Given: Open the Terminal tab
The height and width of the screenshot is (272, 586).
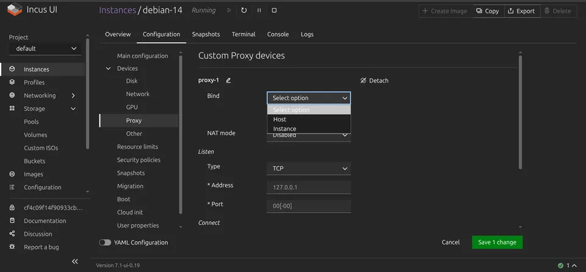Looking at the screenshot, I should [244, 34].
